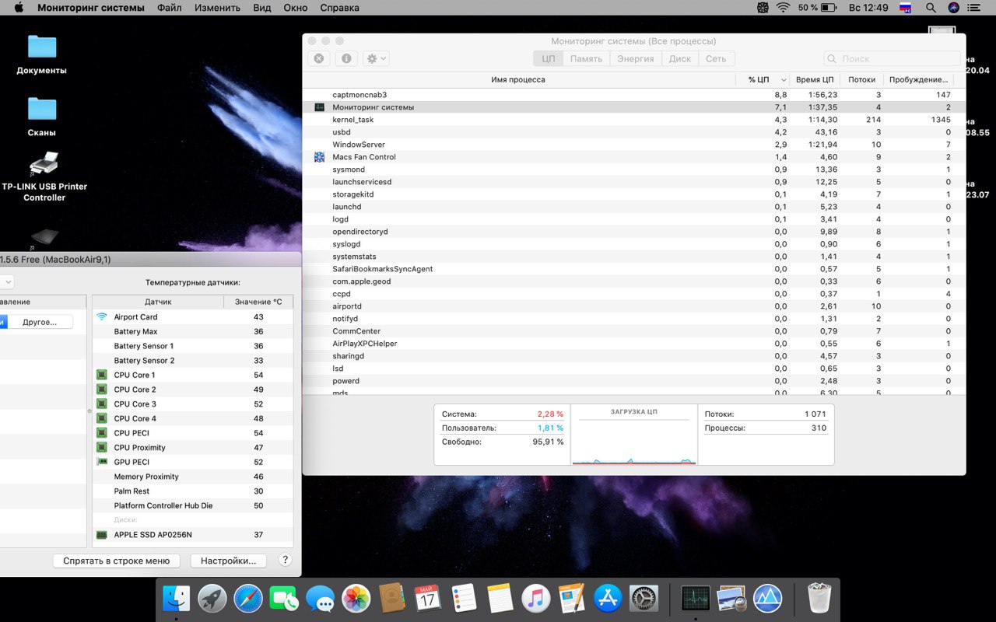The width and height of the screenshot is (996, 622).
Task: Open the Siri icon in menu bar
Action: (x=954, y=8)
